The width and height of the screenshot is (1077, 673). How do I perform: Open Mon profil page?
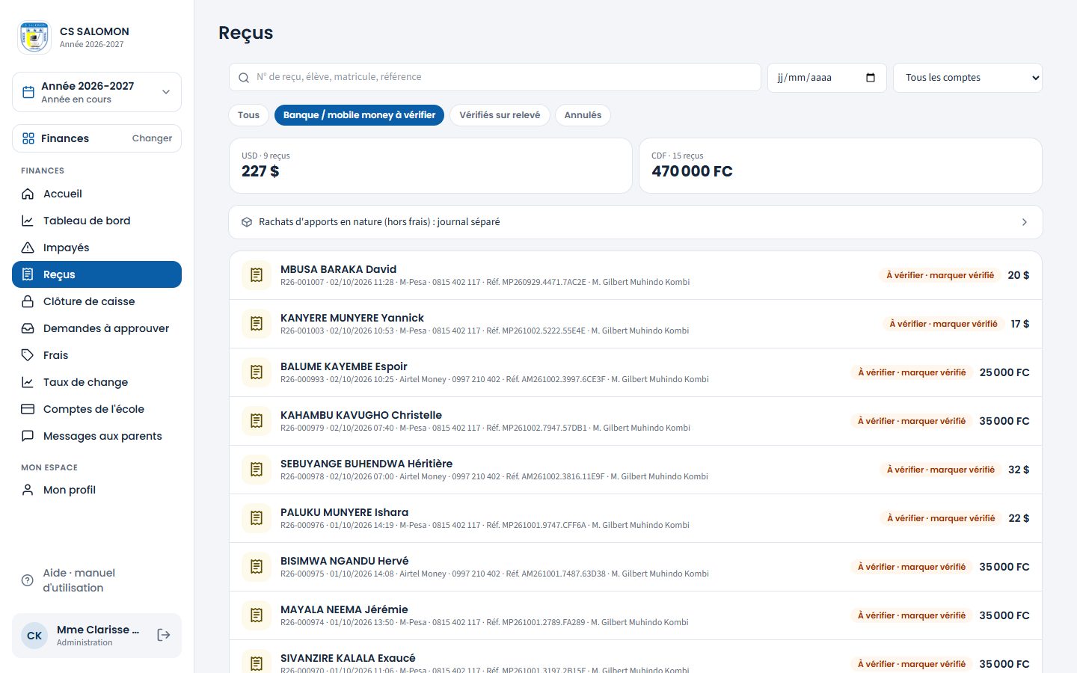click(96, 490)
